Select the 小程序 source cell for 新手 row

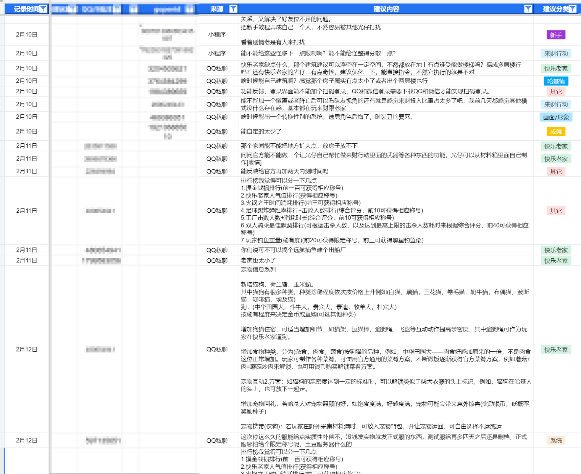pyautogui.click(x=217, y=35)
